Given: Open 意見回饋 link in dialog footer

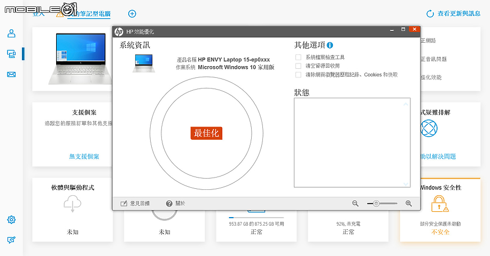Looking at the screenshot, I should 140,204.
